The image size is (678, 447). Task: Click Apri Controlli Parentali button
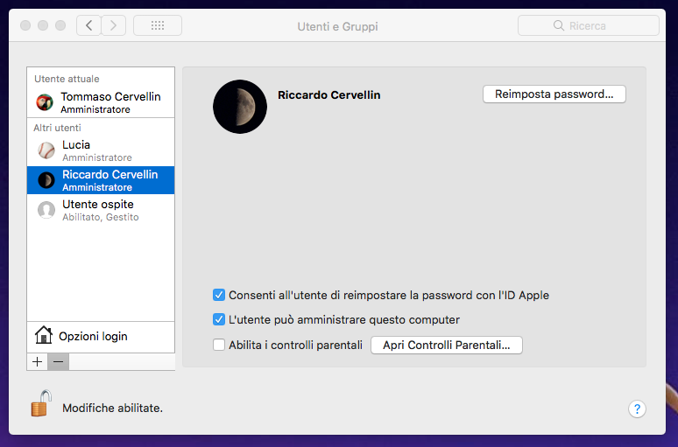pyautogui.click(x=447, y=345)
